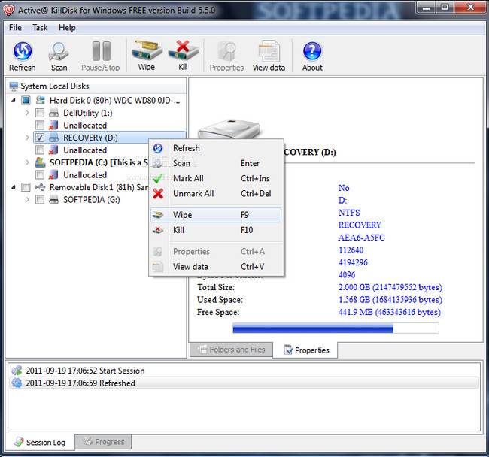Open the View data toolbar icon

click(x=269, y=56)
